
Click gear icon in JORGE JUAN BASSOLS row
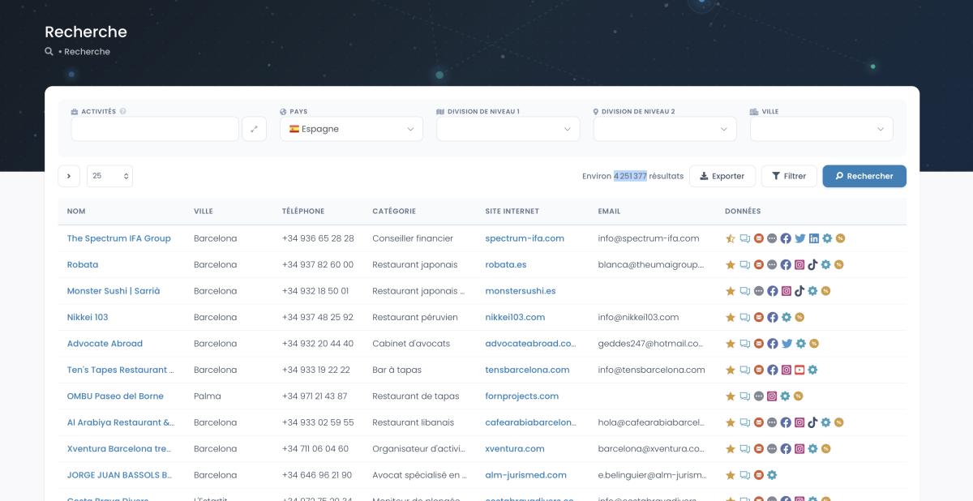[772, 475]
